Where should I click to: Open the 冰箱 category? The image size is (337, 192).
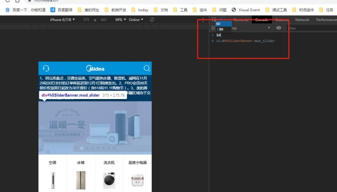pyautogui.click(x=81, y=163)
